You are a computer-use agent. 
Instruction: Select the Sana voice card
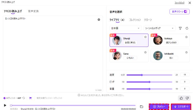129,56
